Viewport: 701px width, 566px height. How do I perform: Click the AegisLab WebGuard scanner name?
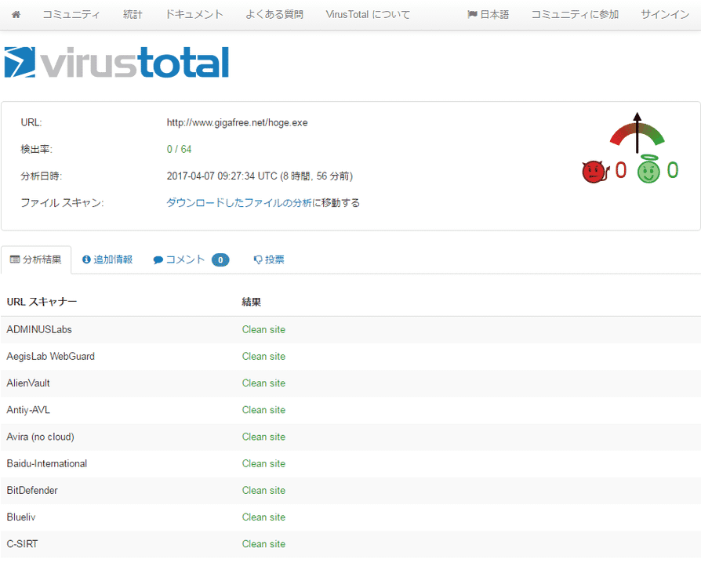51,357
